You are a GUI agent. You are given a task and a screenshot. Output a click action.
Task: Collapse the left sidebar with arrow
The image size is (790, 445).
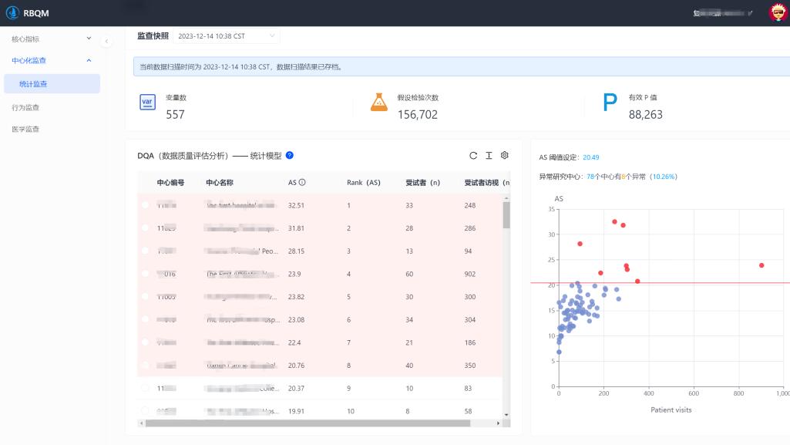pos(106,42)
